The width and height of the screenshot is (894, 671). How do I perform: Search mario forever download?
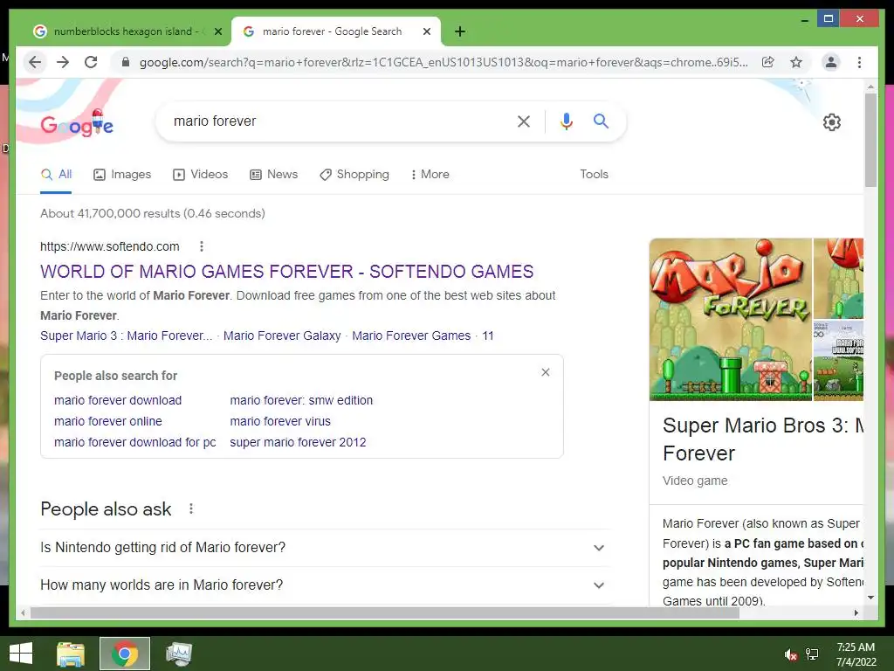[118, 400]
